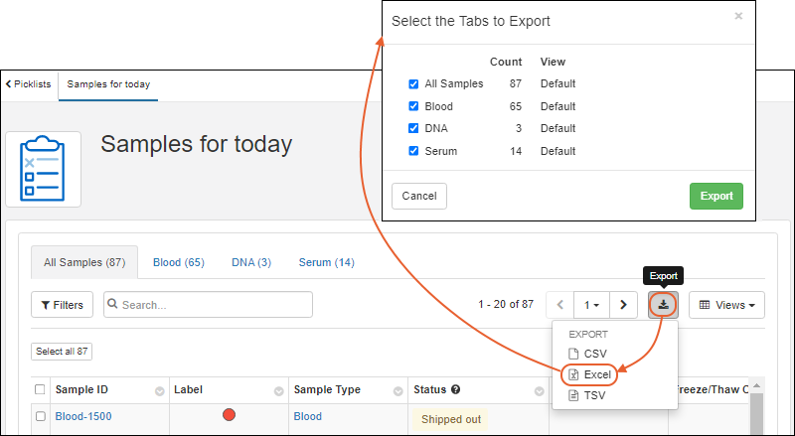Image resolution: width=795 pixels, height=436 pixels.
Task: Open the page number dropdown
Action: pos(592,305)
